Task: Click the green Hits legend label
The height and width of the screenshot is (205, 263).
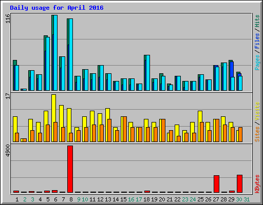Action: [x=257, y=21]
